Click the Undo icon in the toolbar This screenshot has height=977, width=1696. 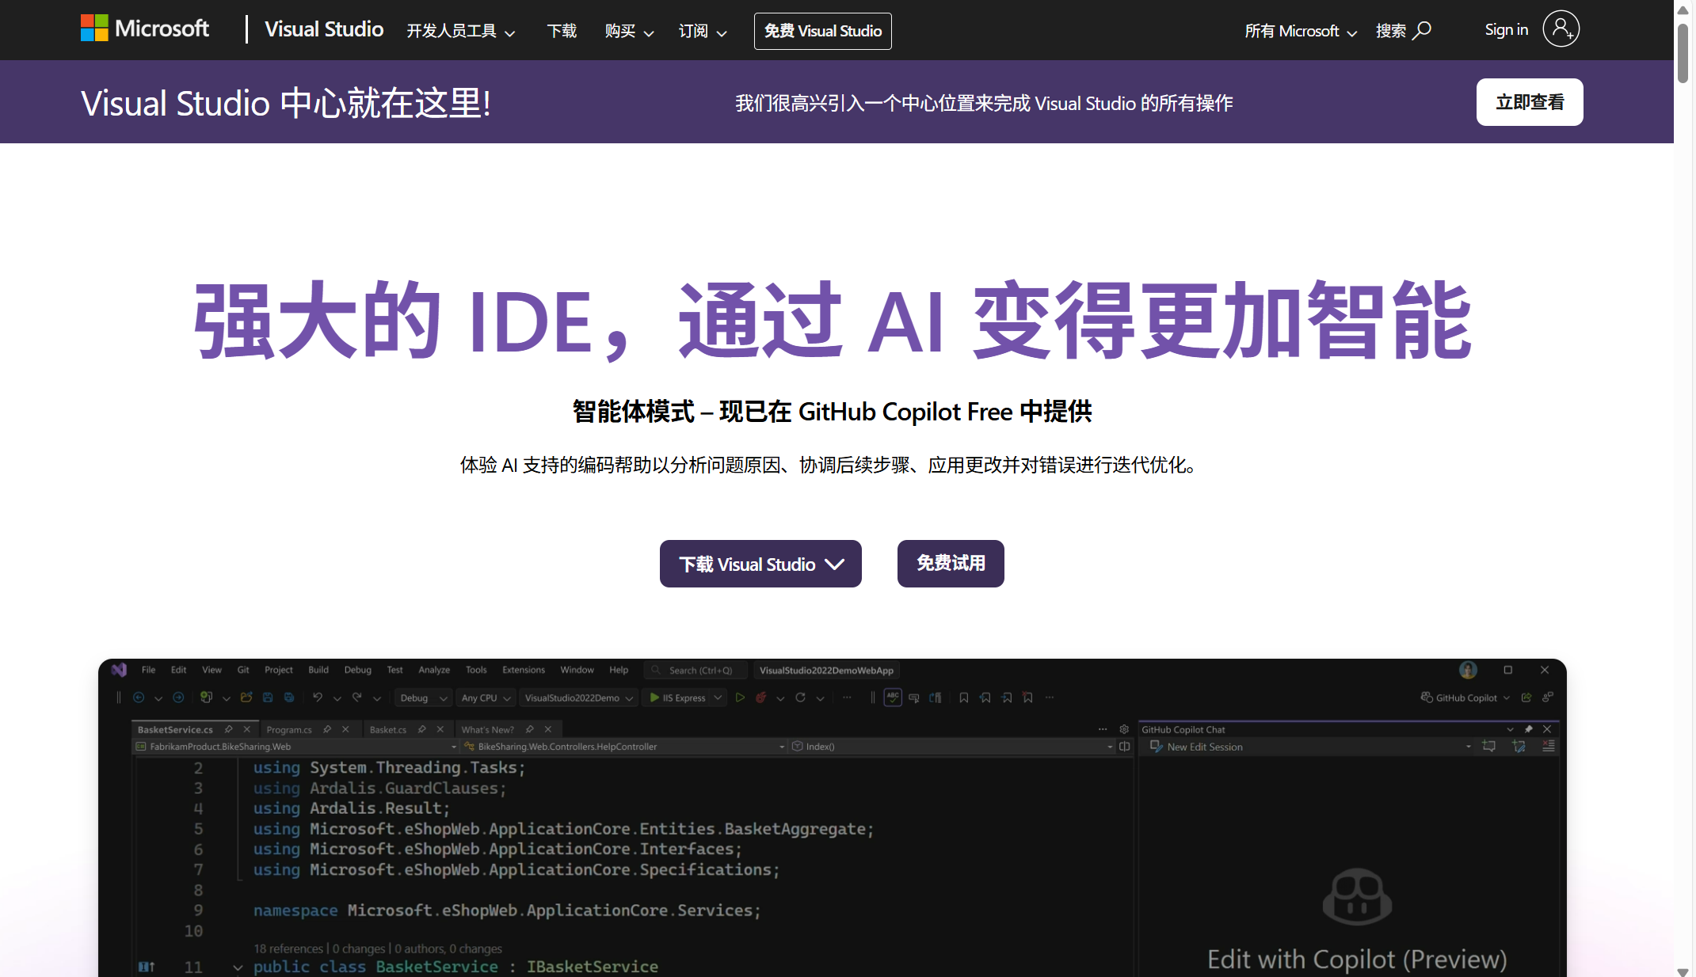point(318,698)
